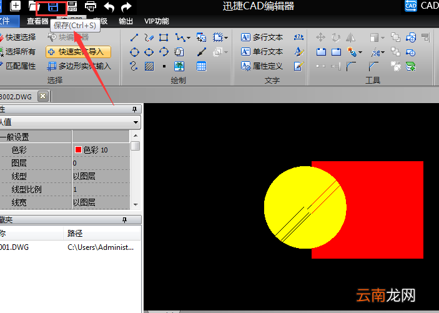This screenshot has height=313, width=439.
Task: Click the Print icon
Action: (x=91, y=6)
